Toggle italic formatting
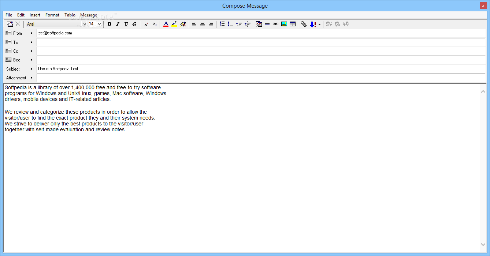This screenshot has height=256, width=490. pyautogui.click(x=118, y=24)
